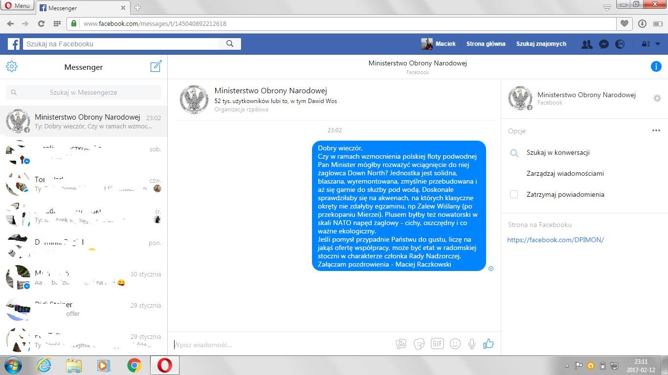Viewport: 668px width, 375px height.
Task: Focus the Szukaj w Messengerze field
Action: coord(83,92)
